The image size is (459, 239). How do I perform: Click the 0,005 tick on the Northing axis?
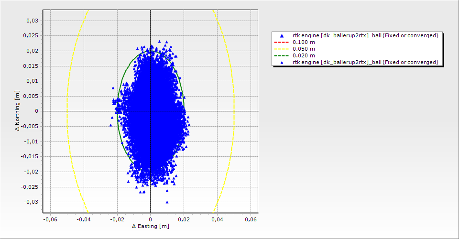pyautogui.click(x=31, y=96)
